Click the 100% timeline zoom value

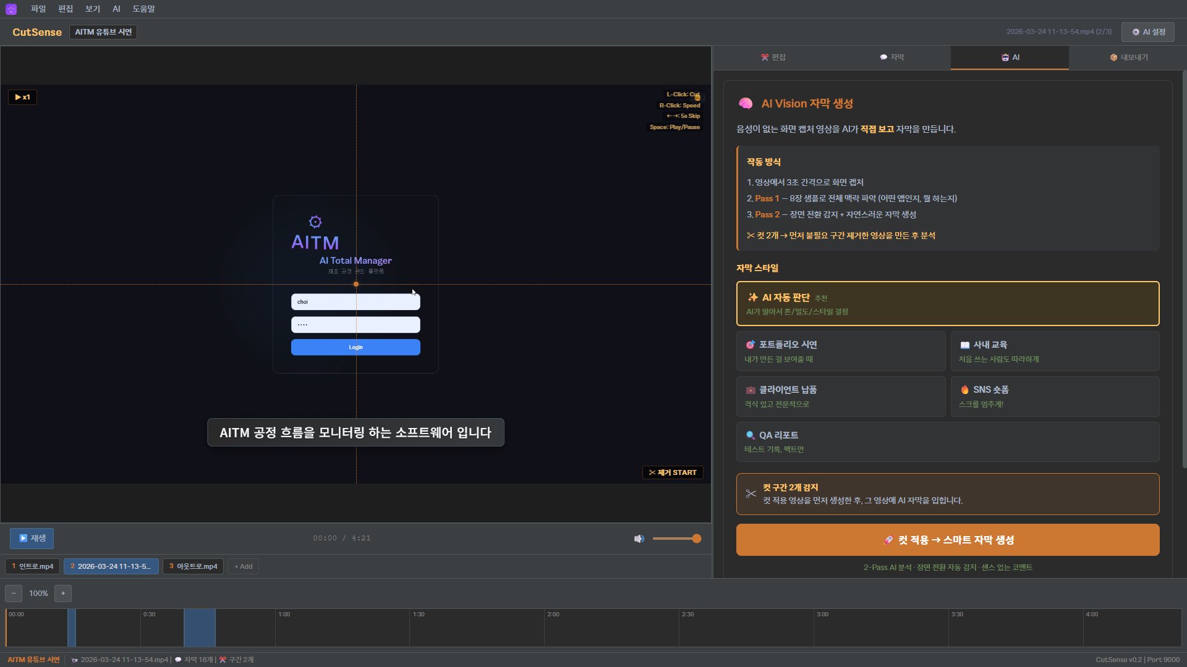[38, 594]
